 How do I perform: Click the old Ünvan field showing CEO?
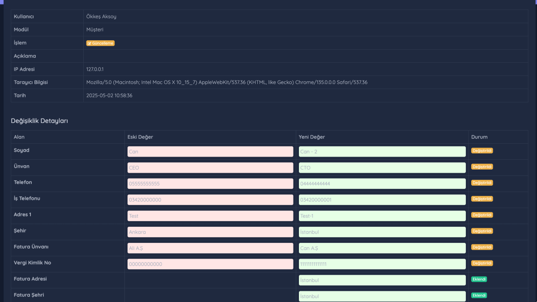(x=210, y=168)
